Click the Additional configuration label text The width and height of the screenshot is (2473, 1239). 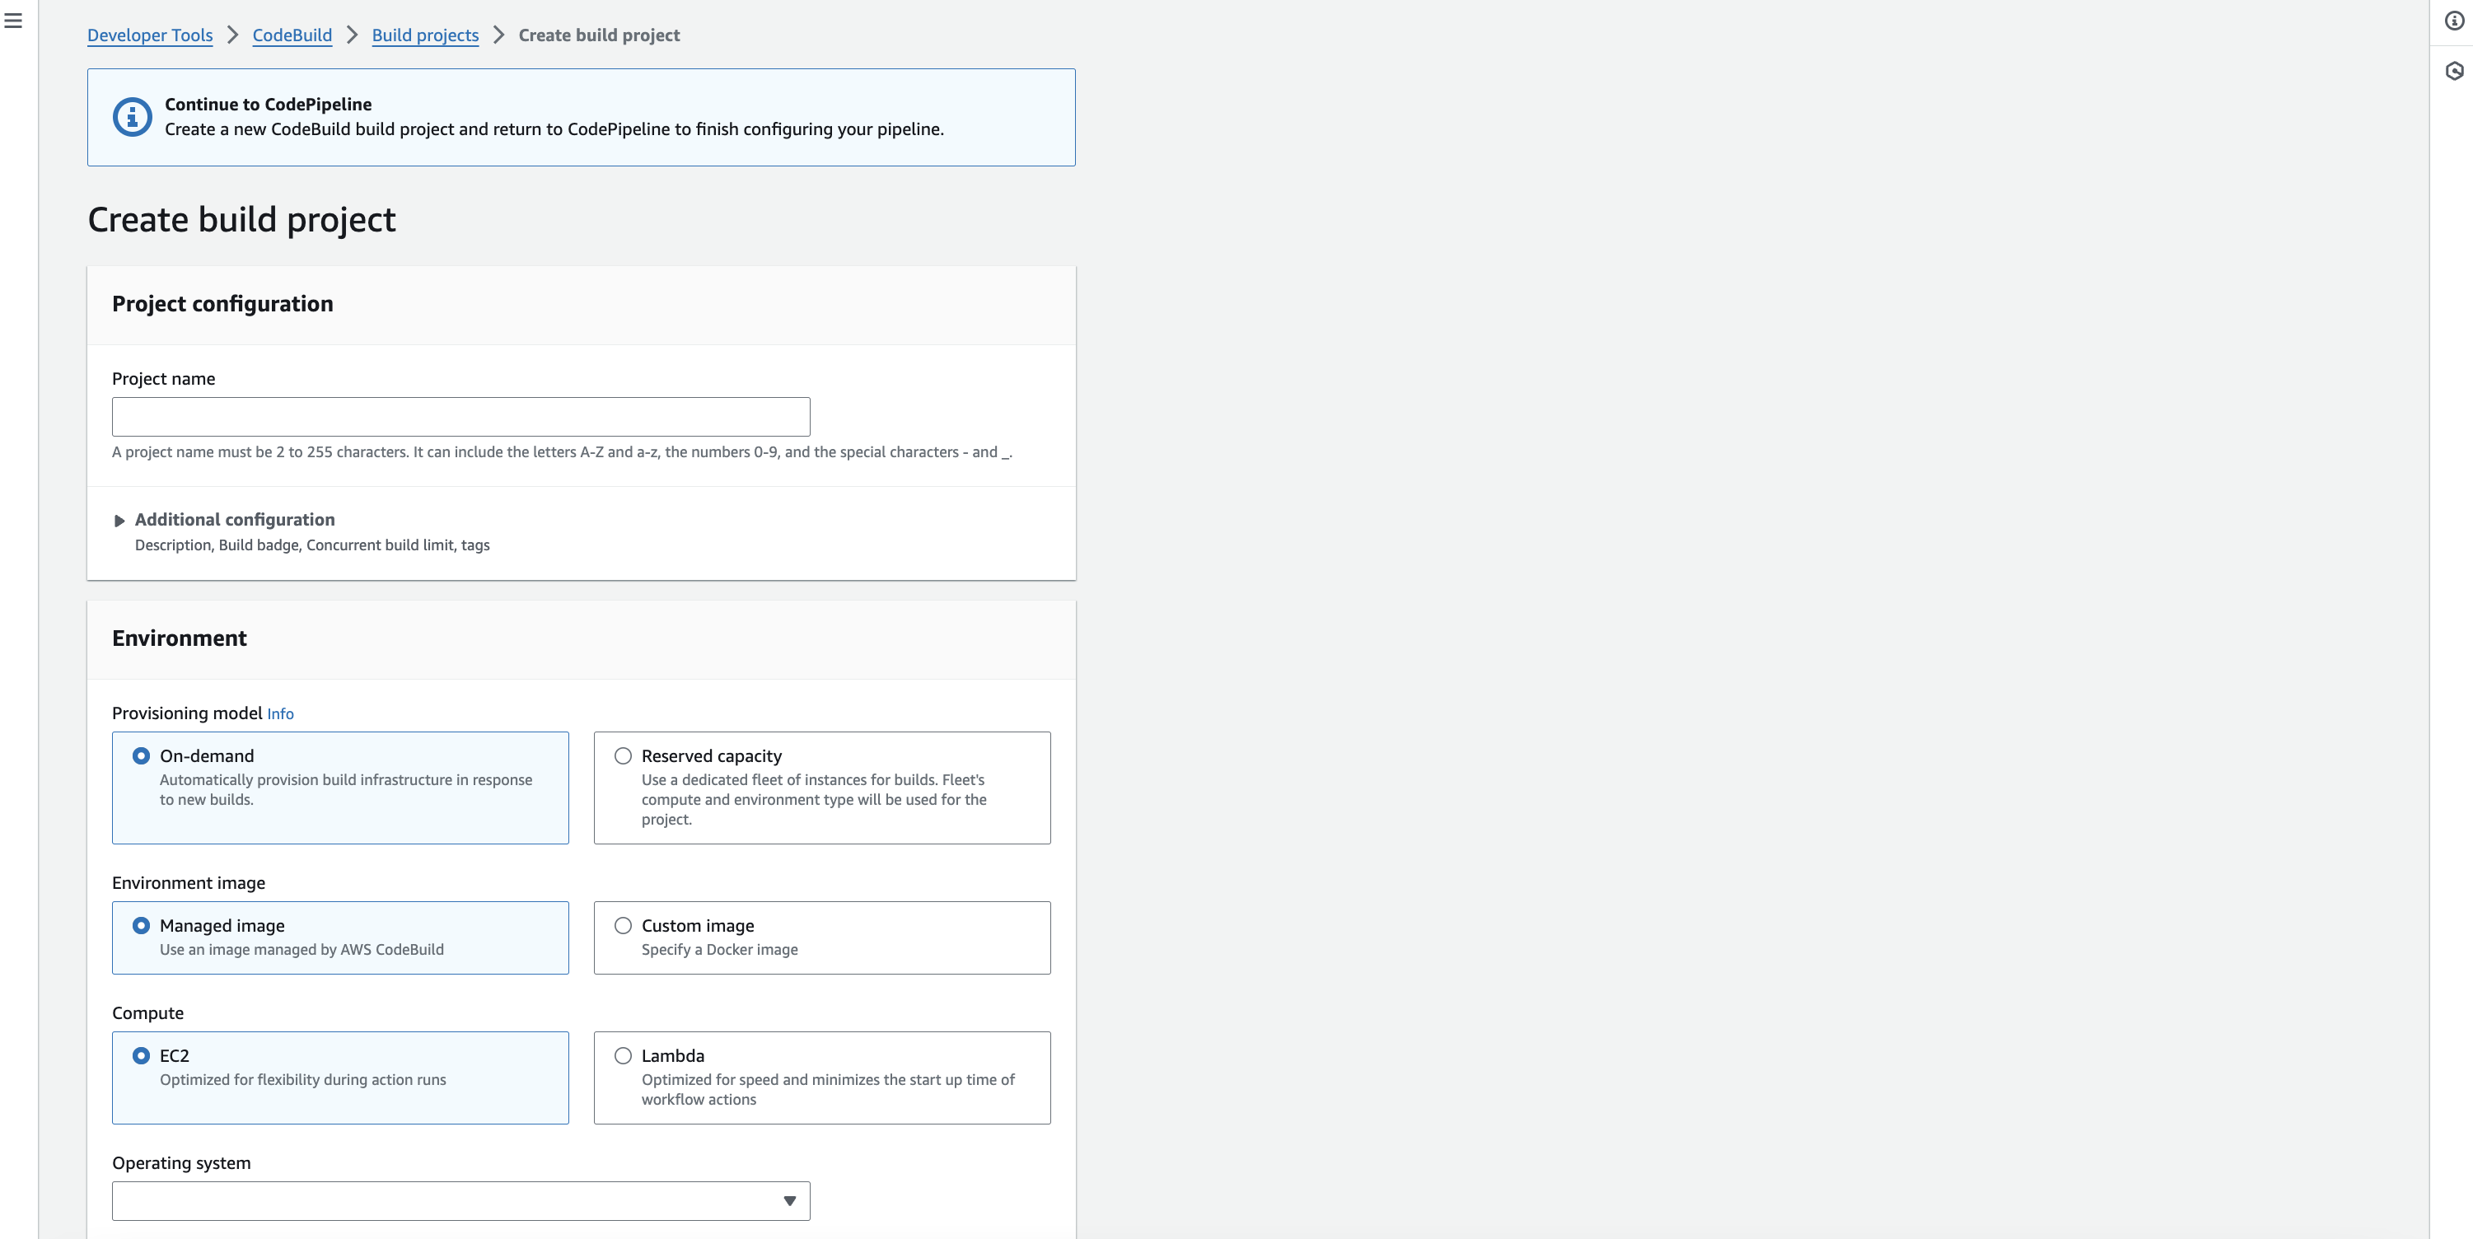coord(234,519)
